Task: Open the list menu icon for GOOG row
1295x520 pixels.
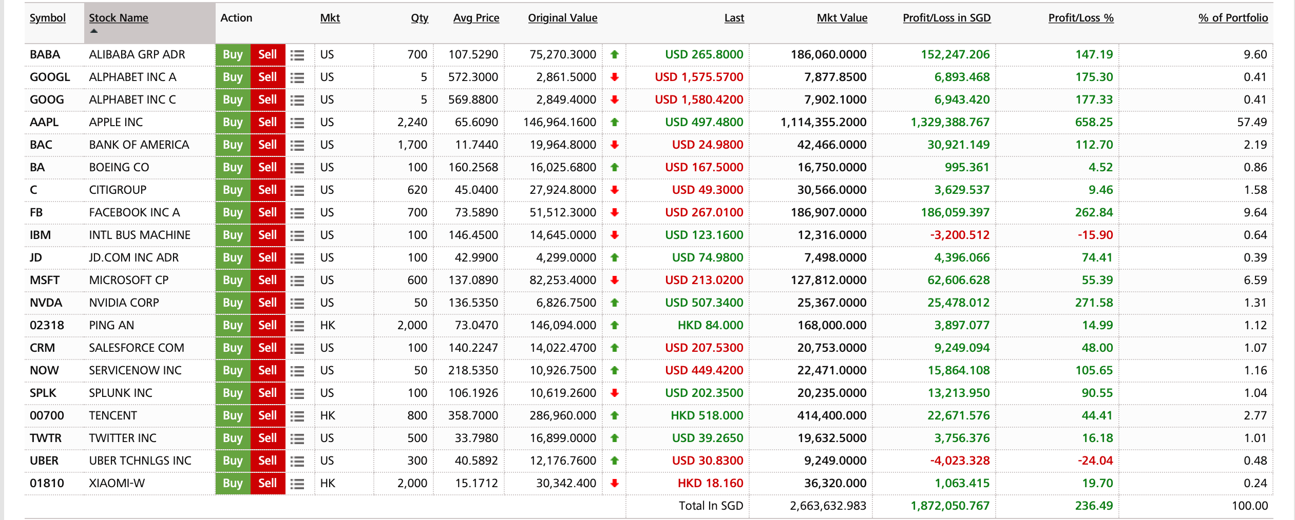Action: click(x=297, y=100)
